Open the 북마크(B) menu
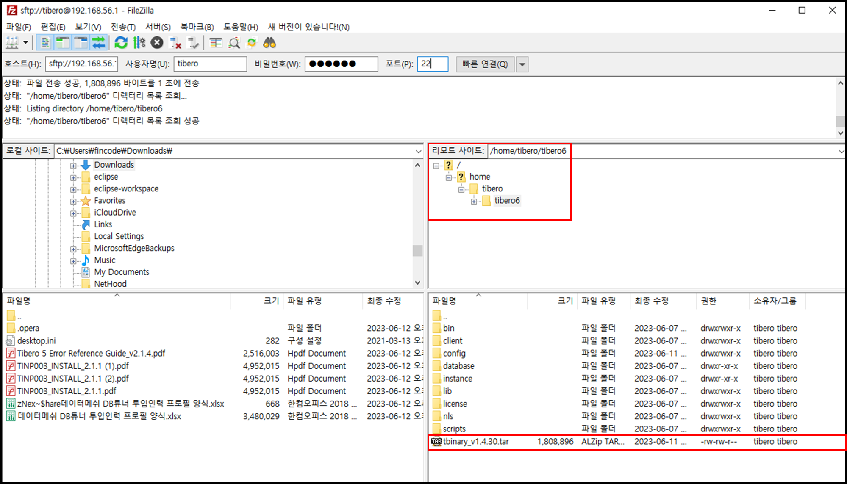Image resolution: width=847 pixels, height=484 pixels. pos(197,27)
